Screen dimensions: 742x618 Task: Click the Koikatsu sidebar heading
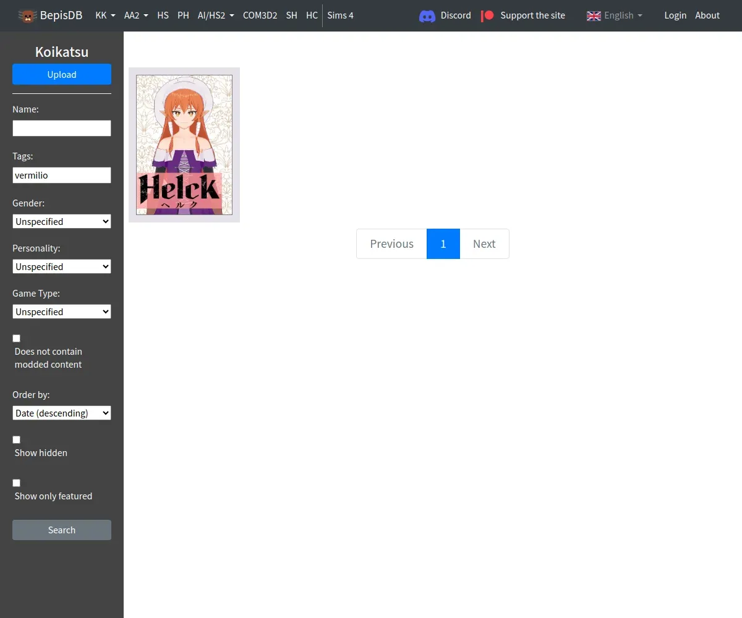(x=62, y=52)
